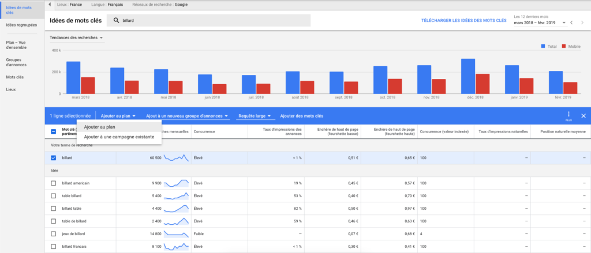The width and height of the screenshot is (591, 253).
Task: Check the billard francais checkbox
Action: pyautogui.click(x=53, y=247)
